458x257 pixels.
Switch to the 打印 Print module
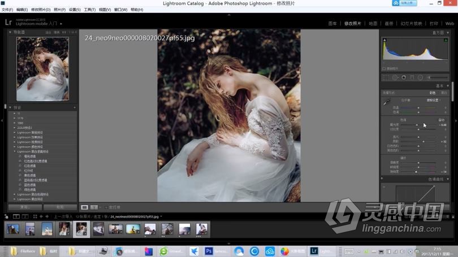click(x=434, y=24)
